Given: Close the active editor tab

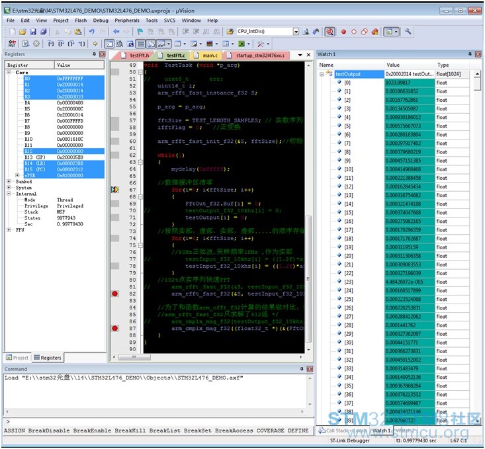Looking at the screenshot, I should point(308,55).
